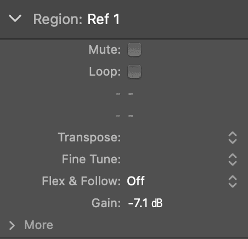248x239 pixels.
Task: Open the Flex & Follow arrows popup
Action: pyautogui.click(x=233, y=181)
